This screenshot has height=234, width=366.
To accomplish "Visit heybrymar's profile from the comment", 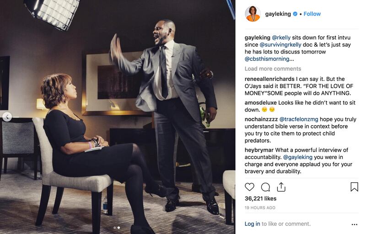I will coord(259,150).
